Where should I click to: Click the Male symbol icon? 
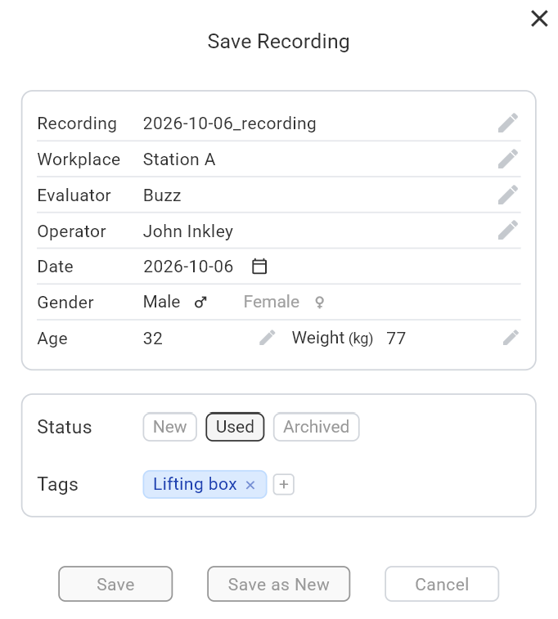pyautogui.click(x=200, y=303)
